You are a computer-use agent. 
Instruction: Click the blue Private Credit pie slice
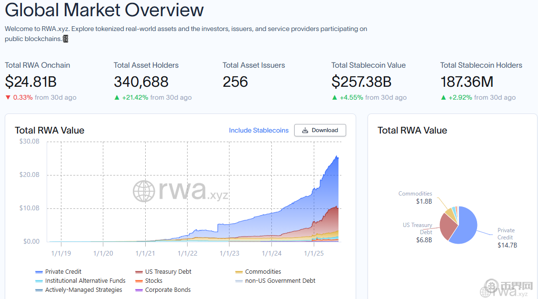click(465, 230)
